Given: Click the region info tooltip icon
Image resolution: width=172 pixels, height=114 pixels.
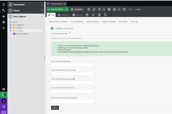Looking at the screenshot, I should (74, 79).
